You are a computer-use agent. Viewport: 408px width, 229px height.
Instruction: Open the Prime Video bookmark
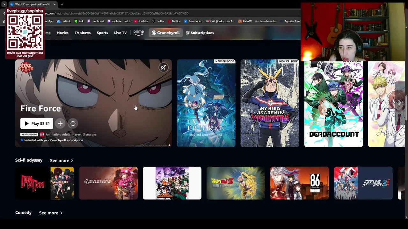click(193, 21)
